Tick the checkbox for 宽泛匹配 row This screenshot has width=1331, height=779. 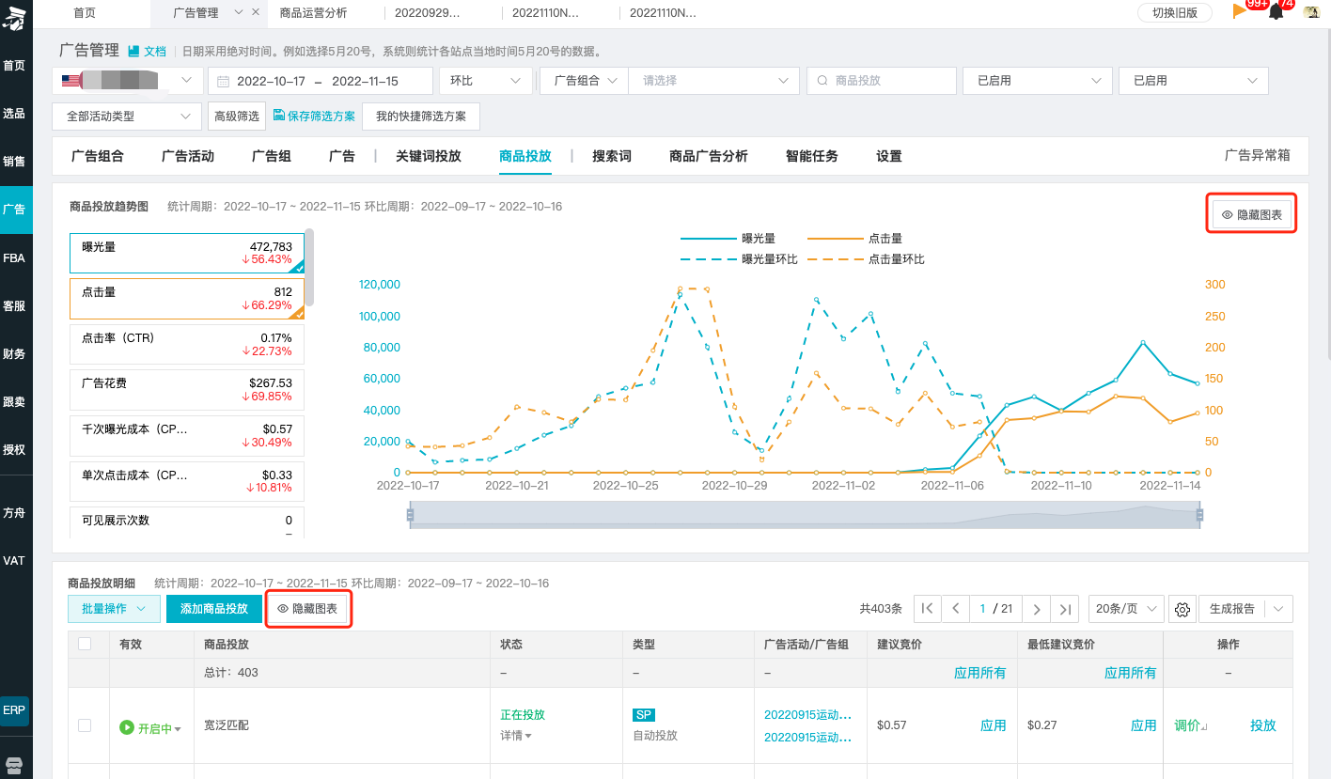[x=85, y=725]
